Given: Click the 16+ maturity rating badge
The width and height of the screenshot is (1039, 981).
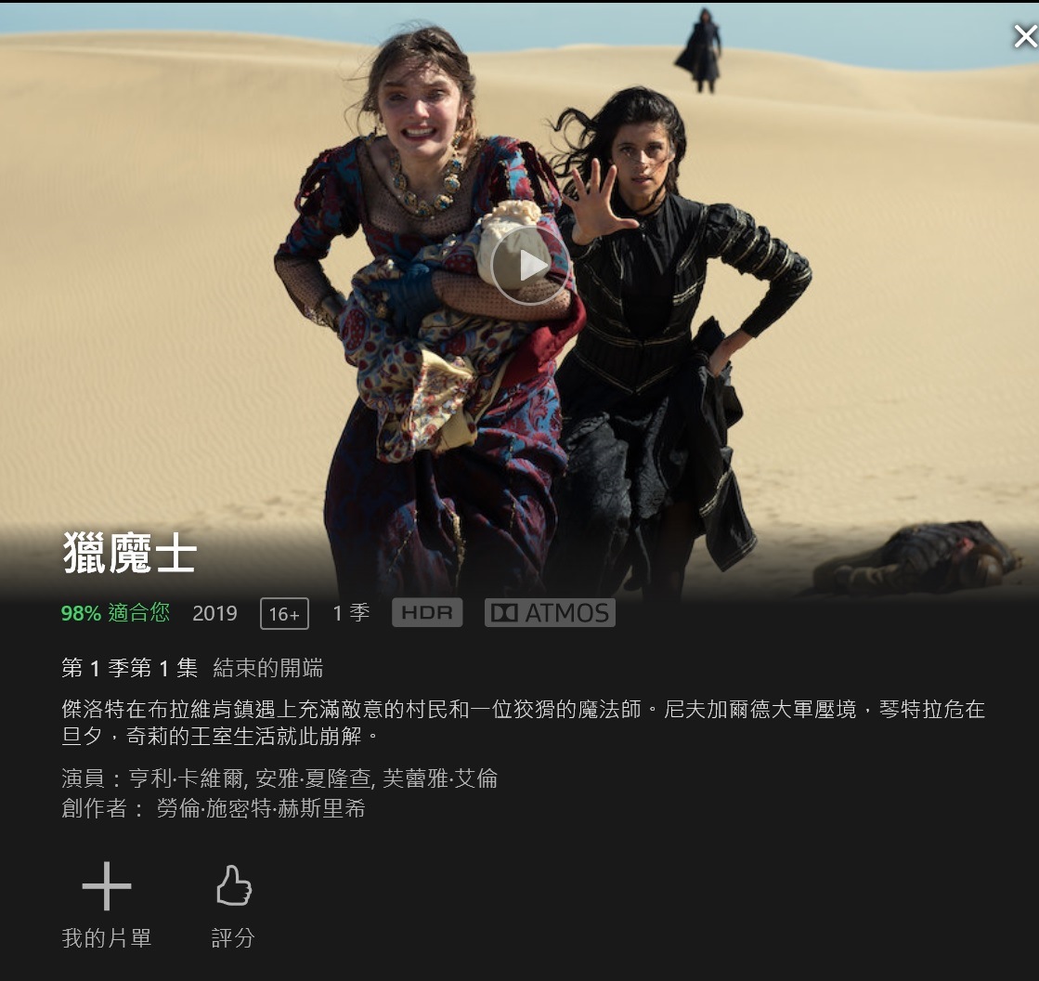Looking at the screenshot, I should 284,614.
